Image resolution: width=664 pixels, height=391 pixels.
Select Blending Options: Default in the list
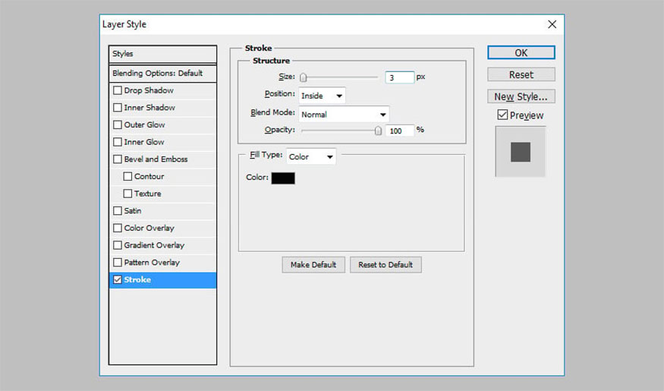click(x=162, y=74)
